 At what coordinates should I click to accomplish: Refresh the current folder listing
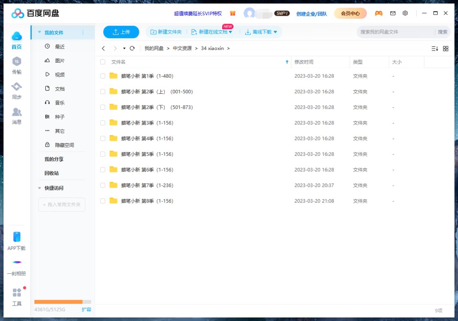[x=132, y=48]
